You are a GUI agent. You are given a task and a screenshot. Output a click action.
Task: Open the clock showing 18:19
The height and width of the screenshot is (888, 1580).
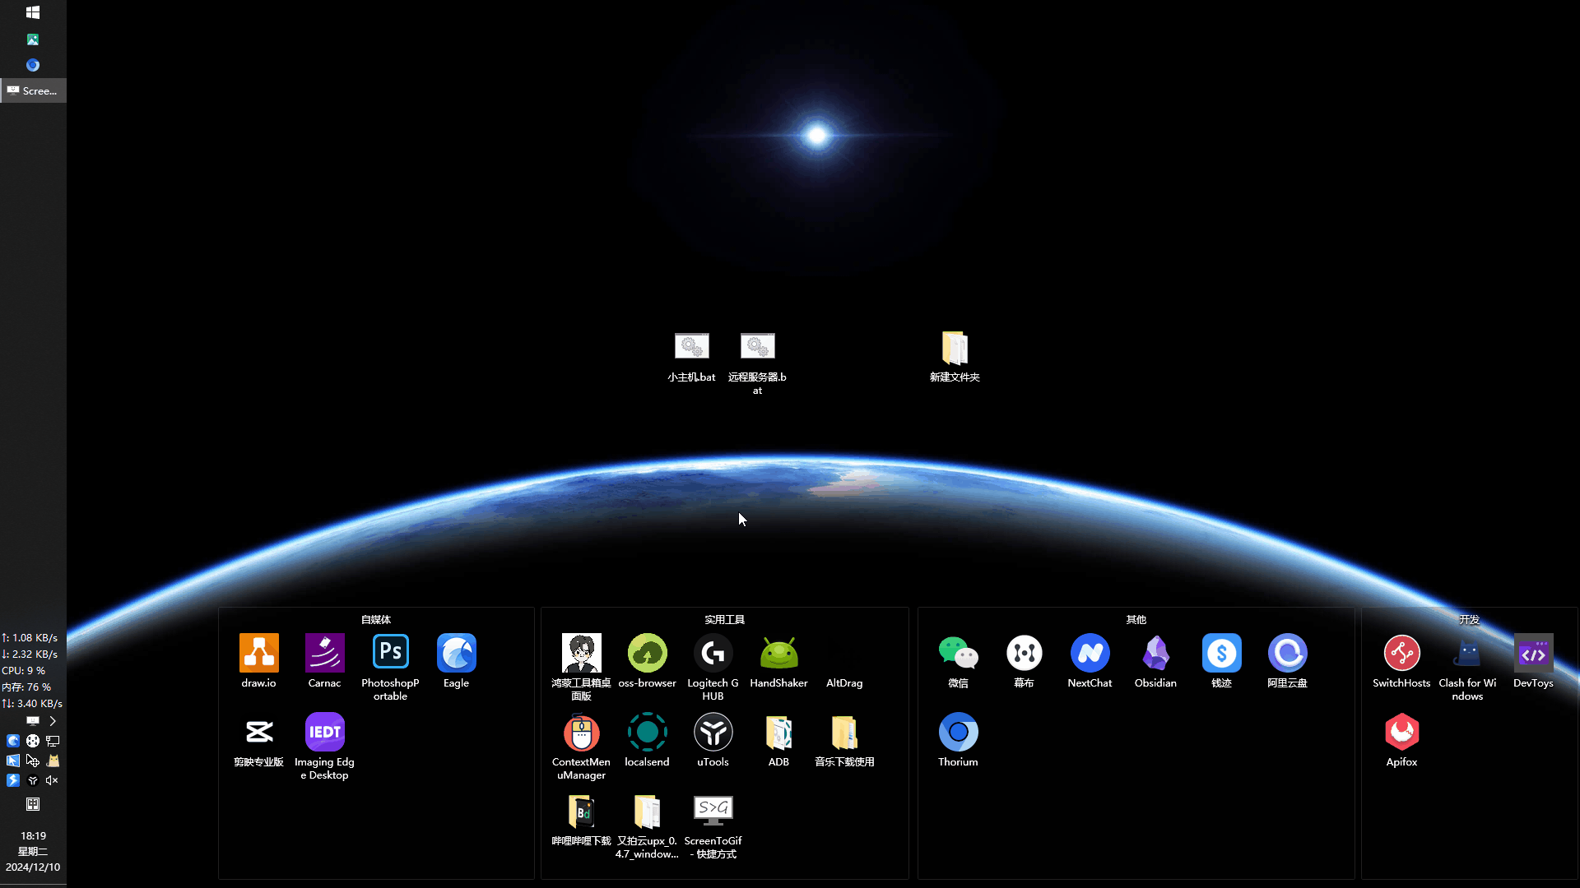point(33,835)
